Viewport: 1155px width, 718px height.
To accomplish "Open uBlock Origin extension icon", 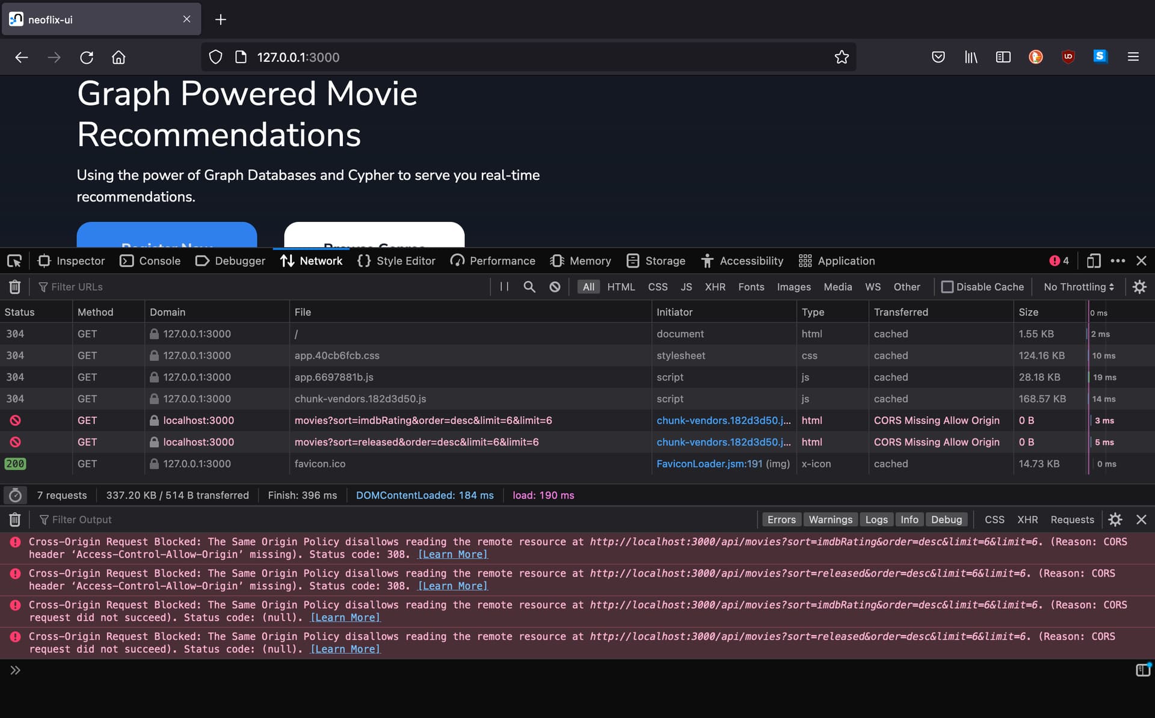I will pyautogui.click(x=1068, y=57).
